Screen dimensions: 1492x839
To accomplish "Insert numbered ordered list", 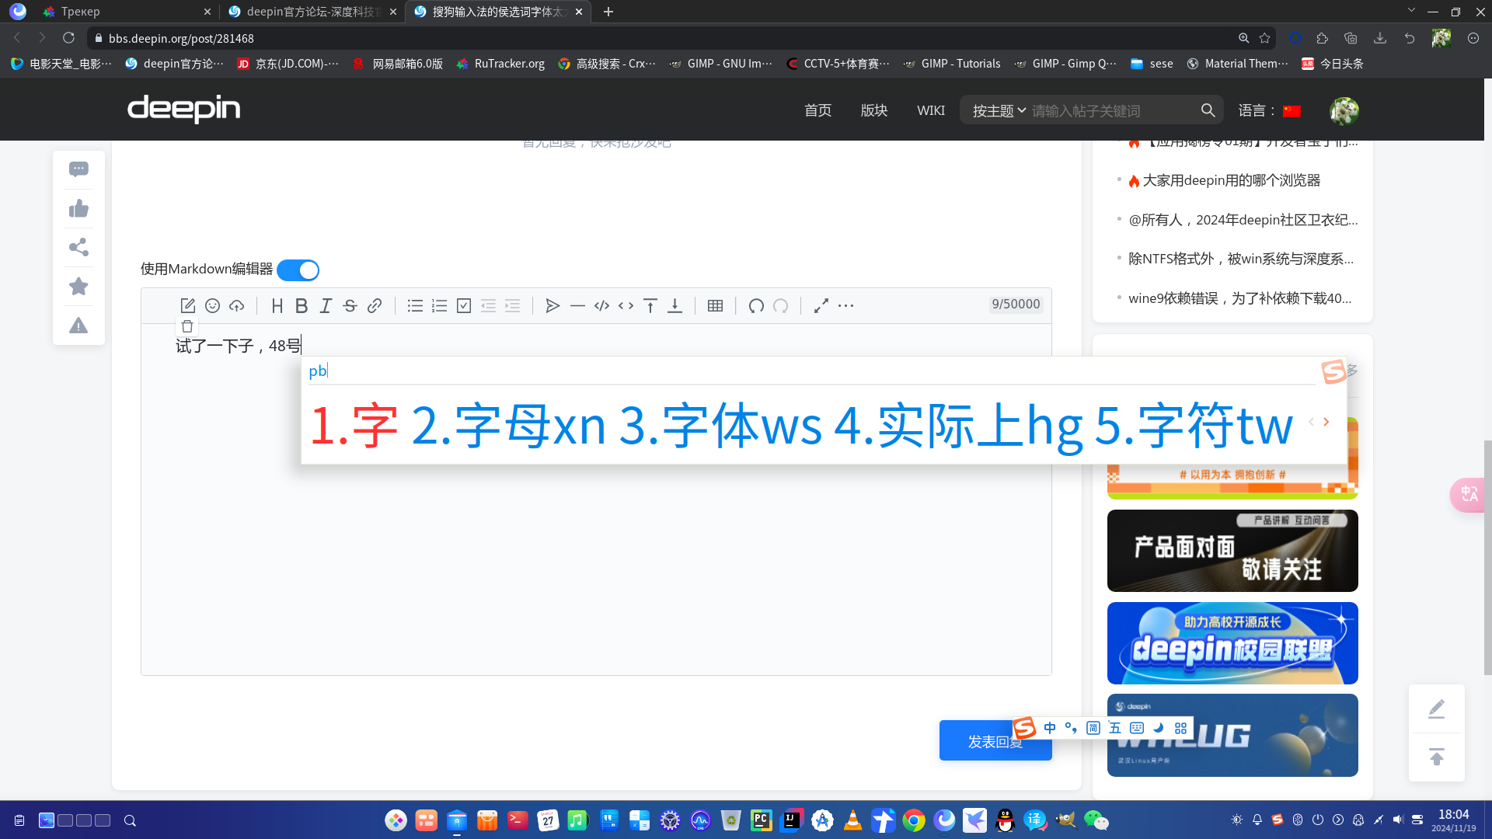I will pyautogui.click(x=440, y=306).
